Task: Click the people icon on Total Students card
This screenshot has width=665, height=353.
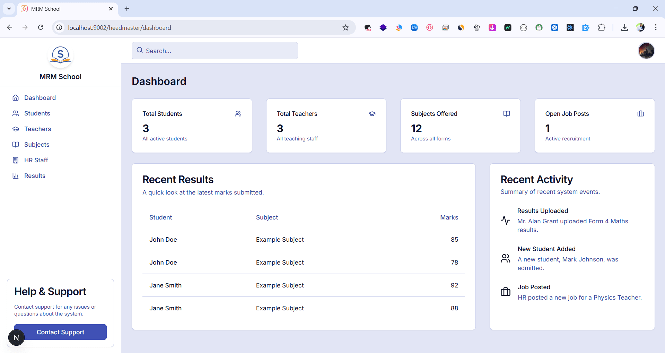Action: pyautogui.click(x=238, y=113)
